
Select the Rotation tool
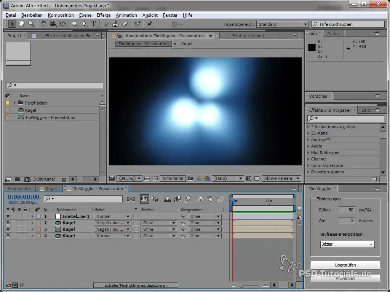pos(43,24)
